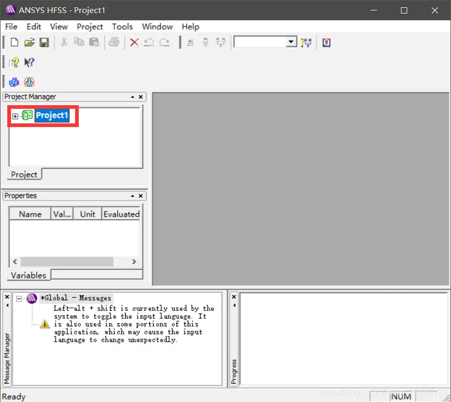This screenshot has height=402, width=451.
Task: Open the View menu
Action: point(59,27)
